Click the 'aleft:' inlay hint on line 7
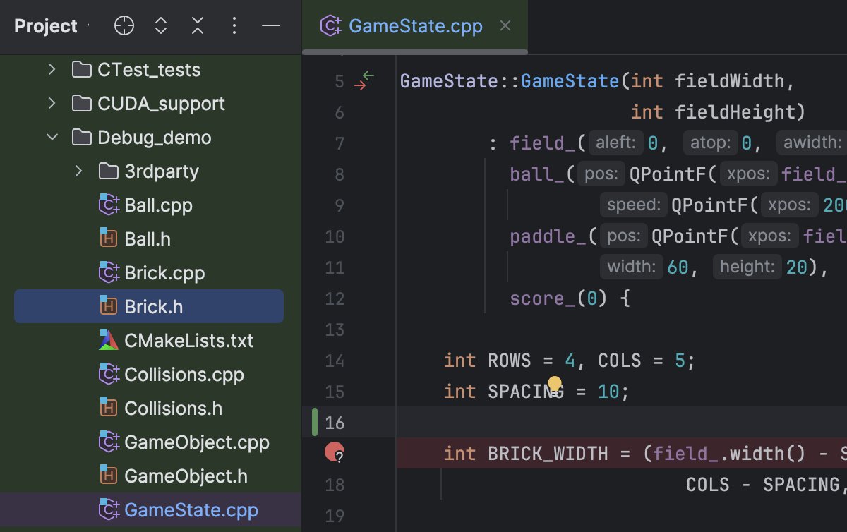 point(615,143)
